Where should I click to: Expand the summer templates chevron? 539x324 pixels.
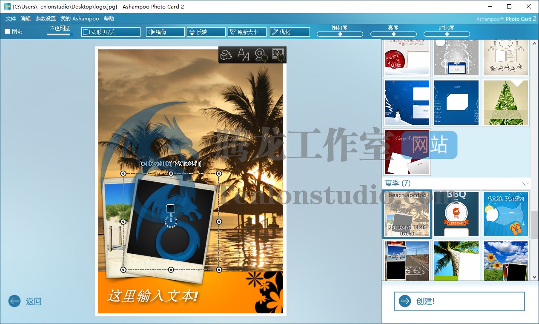(525, 183)
